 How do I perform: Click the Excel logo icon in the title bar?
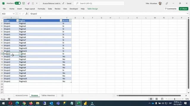click(x=3, y=3)
